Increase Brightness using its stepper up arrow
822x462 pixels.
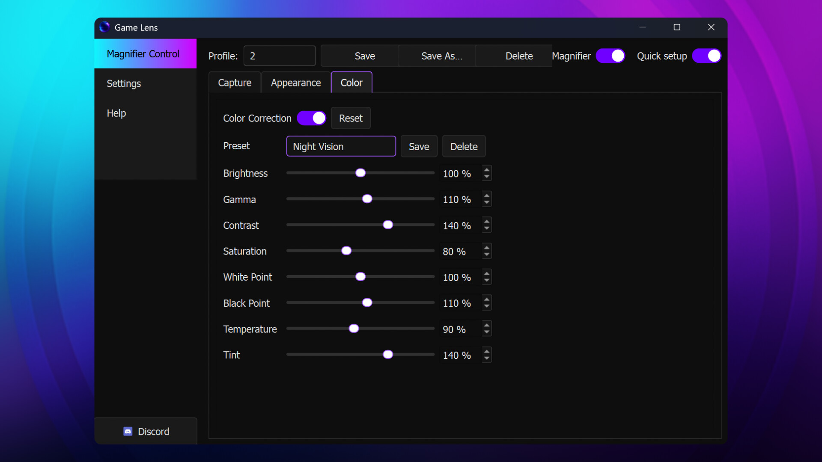point(486,170)
